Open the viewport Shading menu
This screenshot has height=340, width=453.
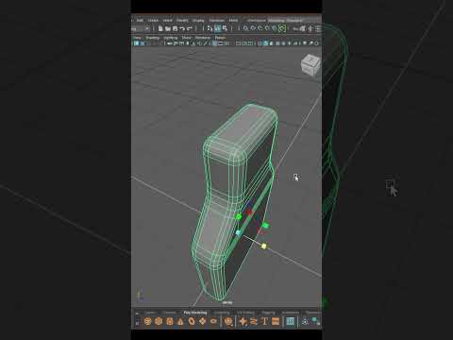153,38
